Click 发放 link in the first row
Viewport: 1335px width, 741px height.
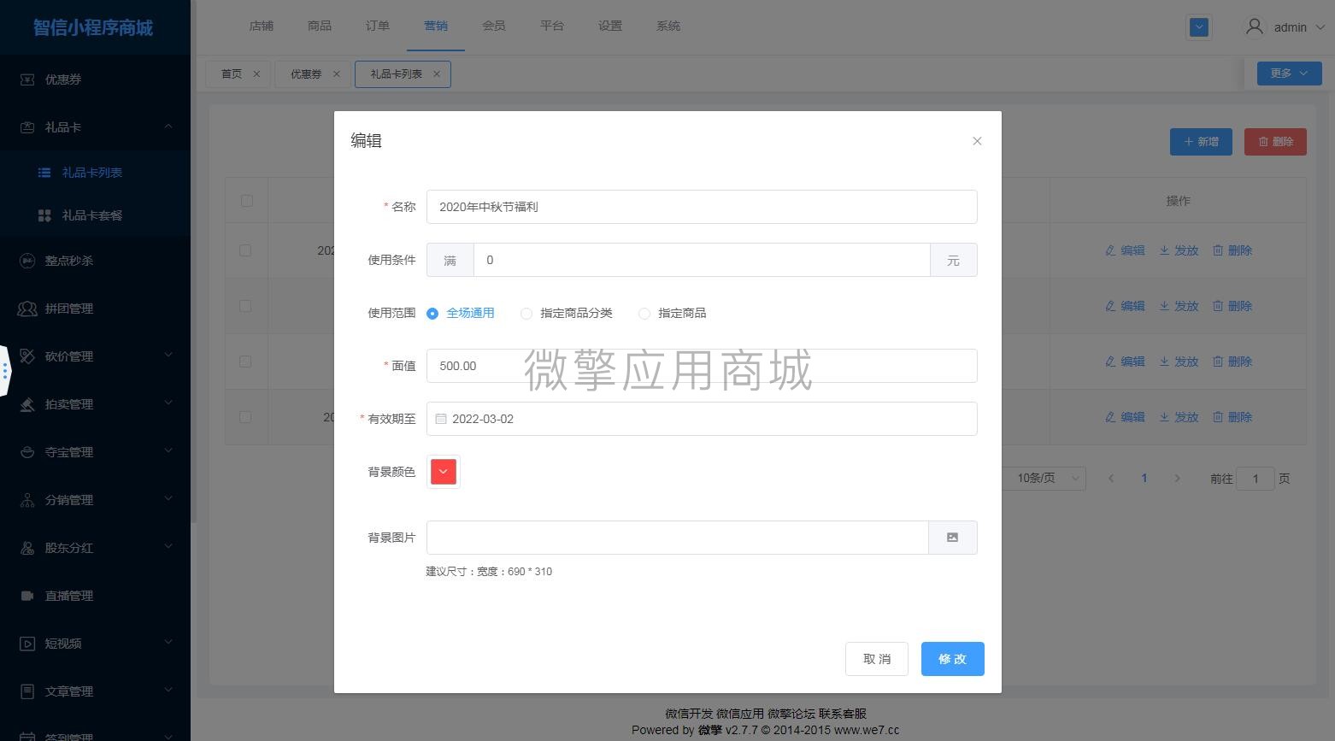point(1179,250)
